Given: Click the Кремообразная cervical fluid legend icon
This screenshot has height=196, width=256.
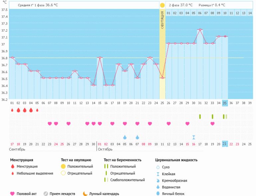Looking at the screenshot, I should (x=158, y=180).
